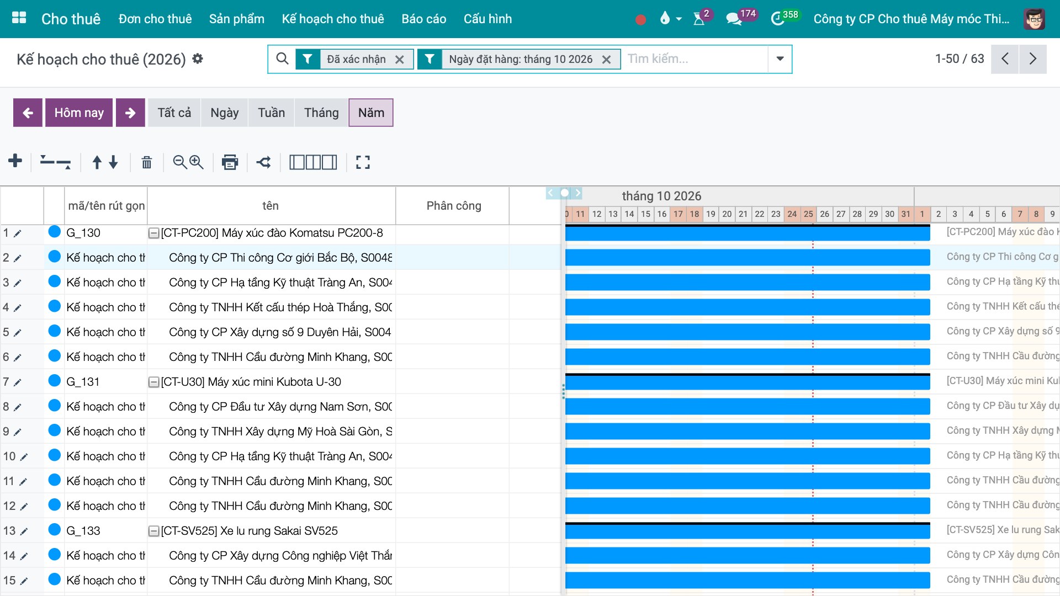Print the Gantt chart
Viewport: 1060px width, 596px height.
(x=230, y=162)
